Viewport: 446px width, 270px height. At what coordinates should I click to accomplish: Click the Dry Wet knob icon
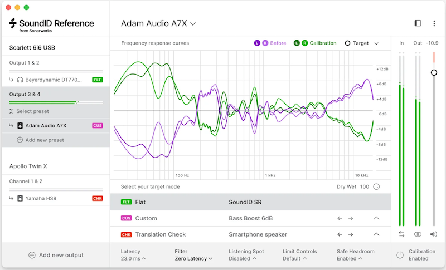click(376, 187)
